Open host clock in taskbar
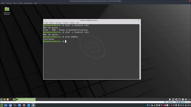The image size is (191, 107). [189, 105]
